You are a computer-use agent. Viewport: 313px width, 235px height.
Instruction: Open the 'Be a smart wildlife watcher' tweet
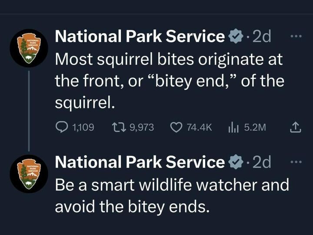[171, 195]
